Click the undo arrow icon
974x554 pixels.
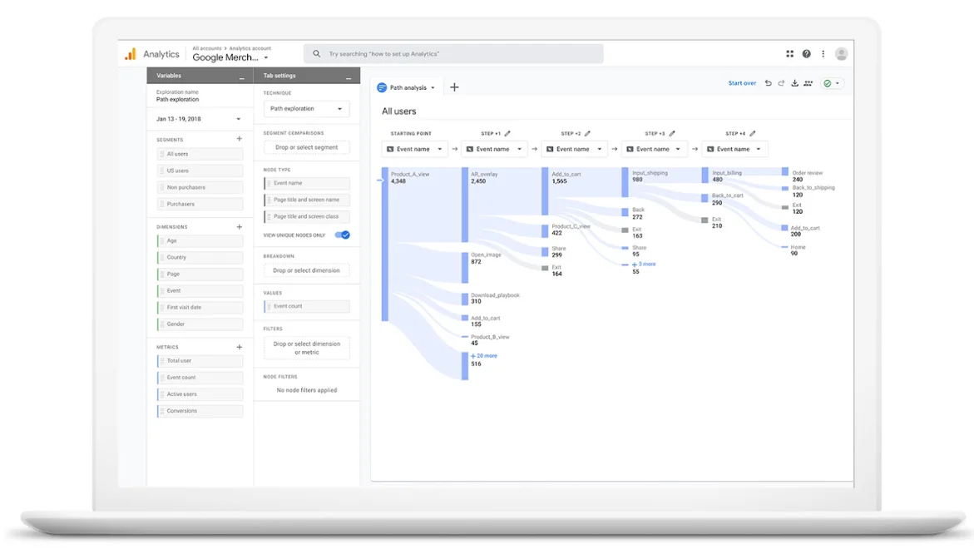pyautogui.click(x=768, y=83)
